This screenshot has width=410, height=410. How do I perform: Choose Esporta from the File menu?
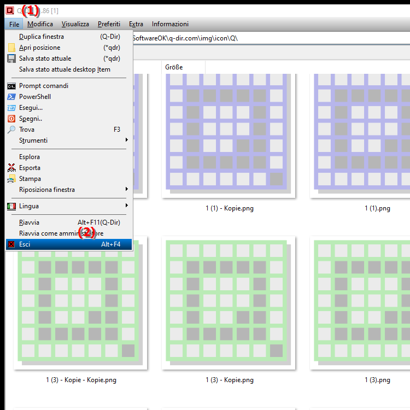69,168
